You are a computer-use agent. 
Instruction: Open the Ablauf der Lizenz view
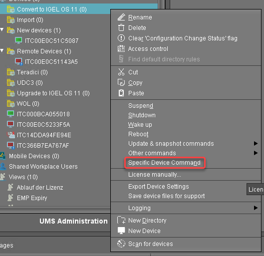click(40, 188)
